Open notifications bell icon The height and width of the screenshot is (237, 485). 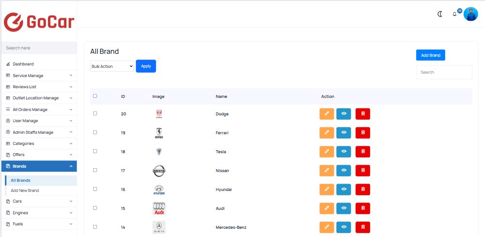454,14
